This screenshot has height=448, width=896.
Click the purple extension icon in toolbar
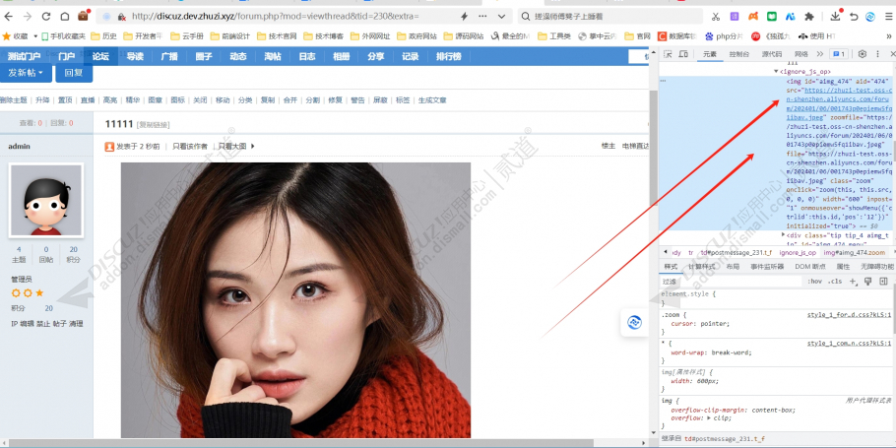click(x=735, y=17)
